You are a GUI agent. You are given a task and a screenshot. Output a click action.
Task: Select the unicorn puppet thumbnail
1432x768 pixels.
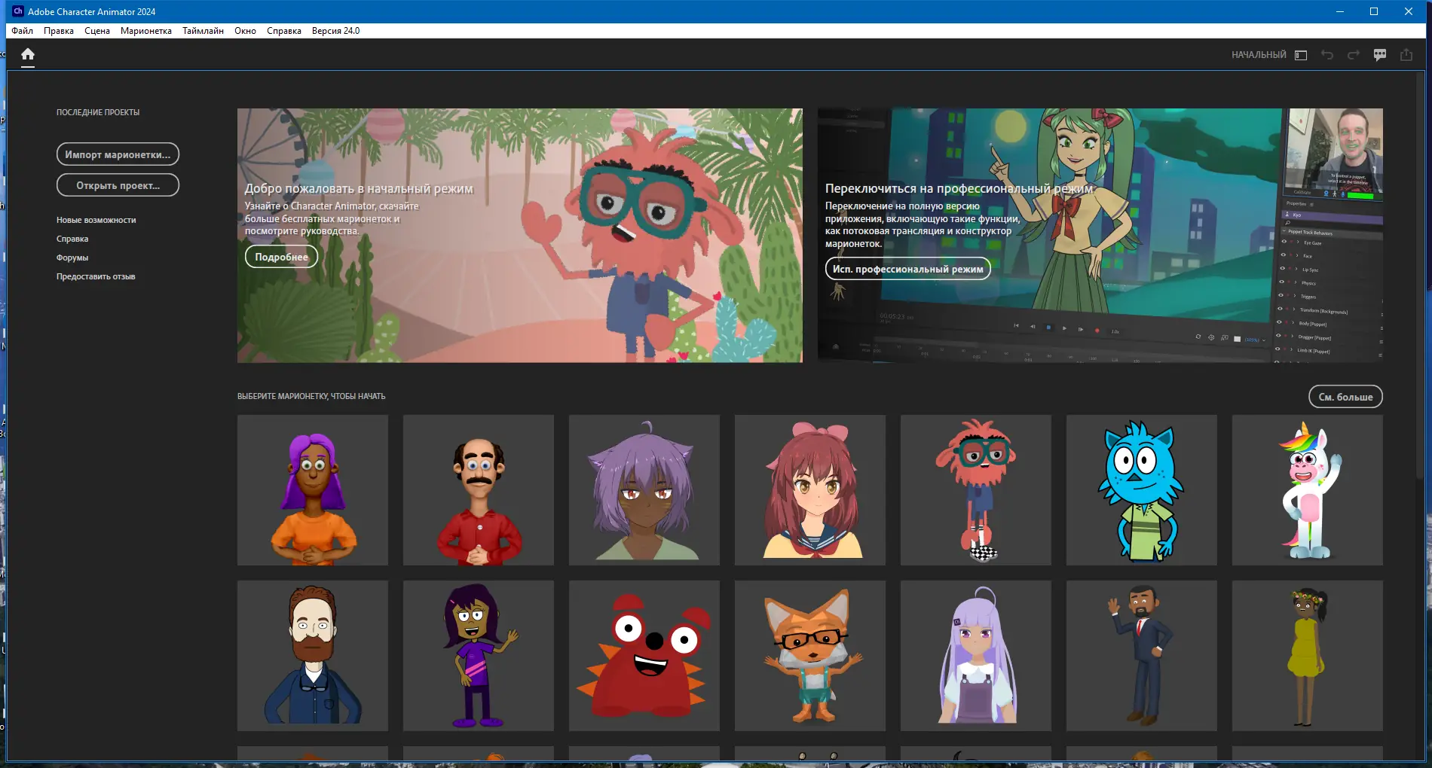click(x=1307, y=489)
